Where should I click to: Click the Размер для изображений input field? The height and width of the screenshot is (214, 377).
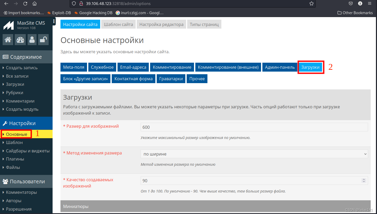click(x=254, y=127)
